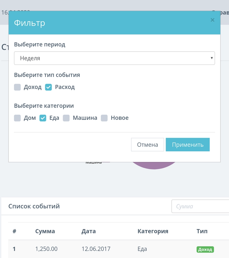Click the # column header

[14, 231]
